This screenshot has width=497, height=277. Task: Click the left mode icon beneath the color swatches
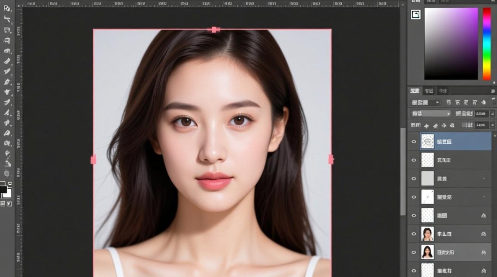pos(3,204)
